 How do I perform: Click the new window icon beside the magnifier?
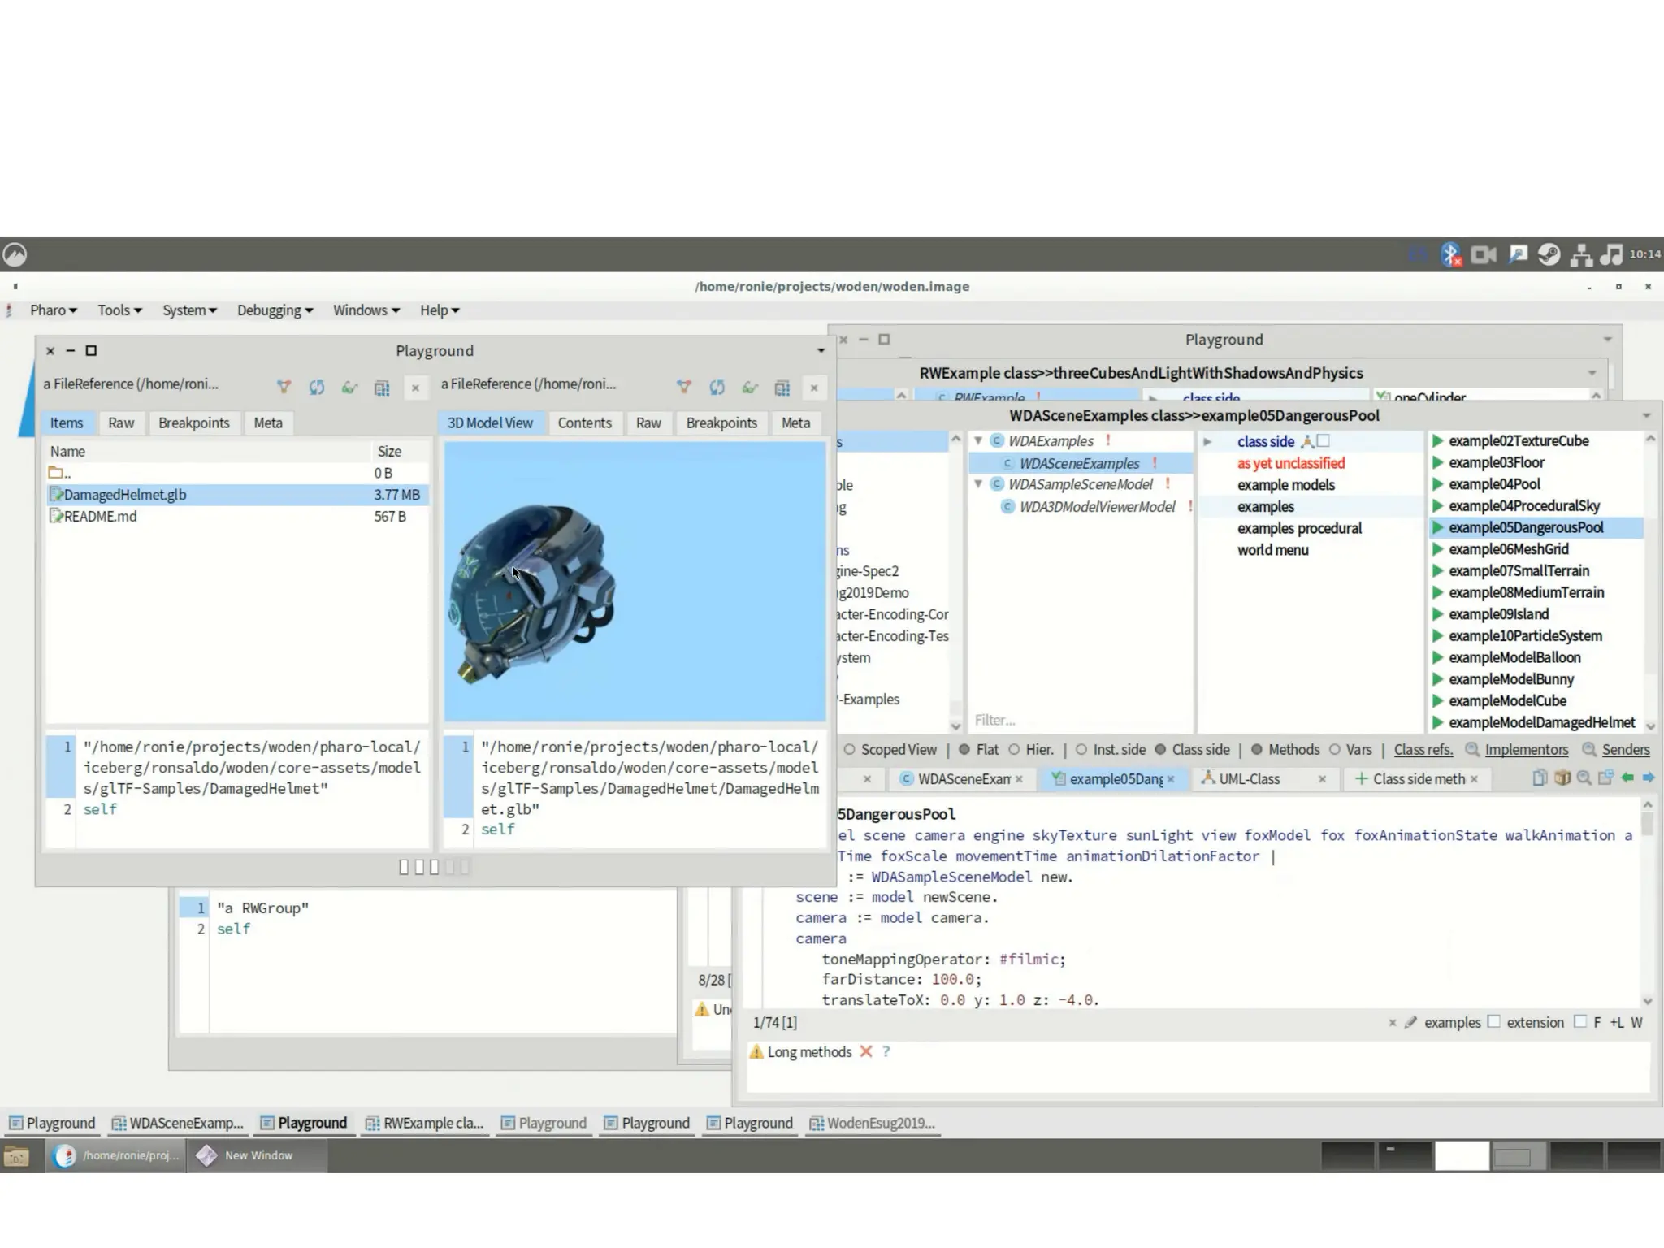point(1605,778)
